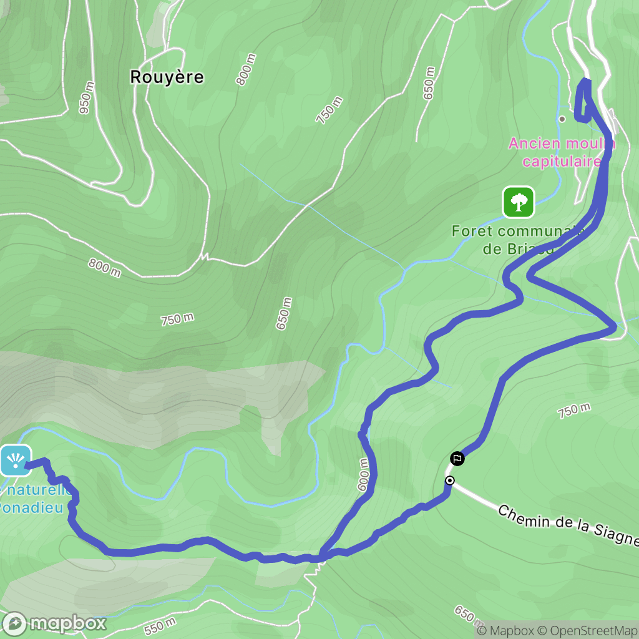This screenshot has height=639, width=639.
Task: Click the Chemin de la Siagne road label
Action: tap(568, 525)
